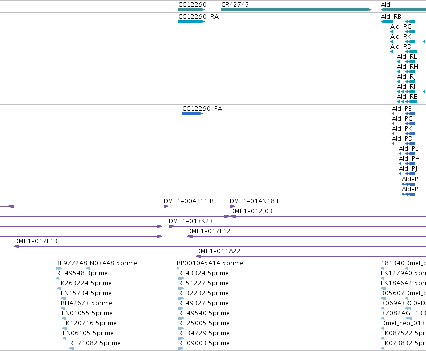The width and height of the screenshot is (426, 351).
Task: Click the EN06105.5prime EST label
Action: pyautogui.click(x=88, y=334)
